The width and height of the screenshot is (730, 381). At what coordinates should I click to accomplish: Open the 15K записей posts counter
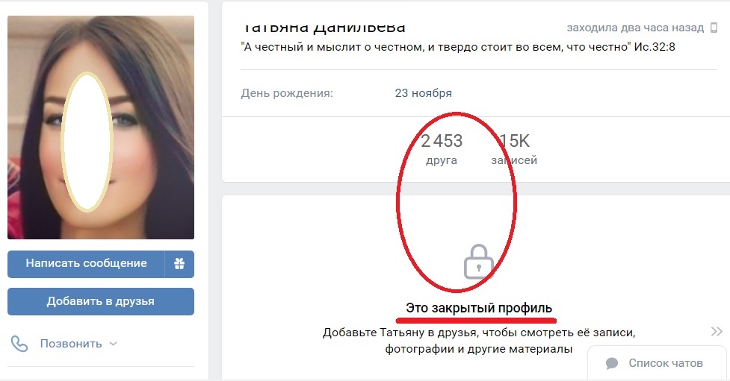[514, 149]
